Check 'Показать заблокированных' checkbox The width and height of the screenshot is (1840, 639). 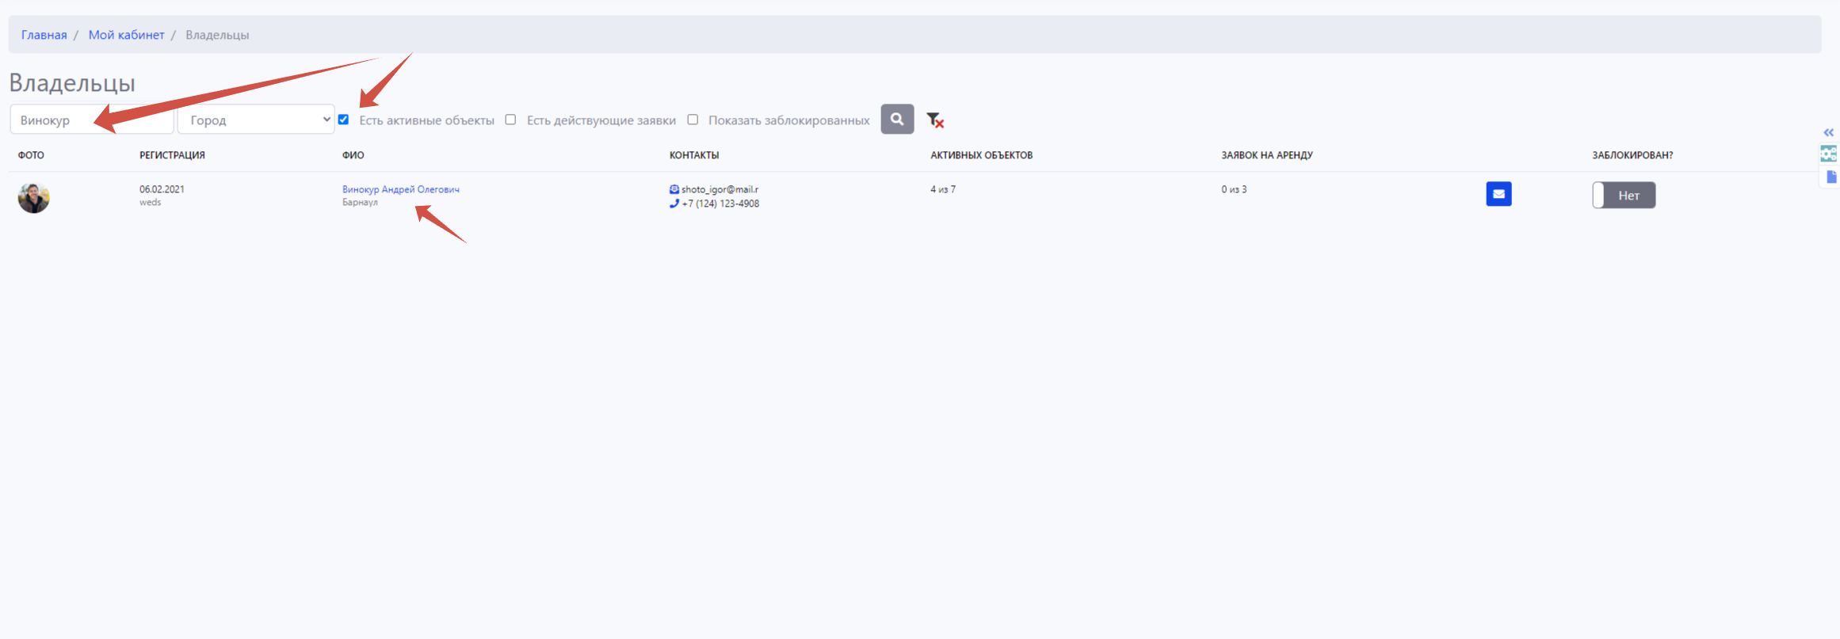[x=693, y=120]
